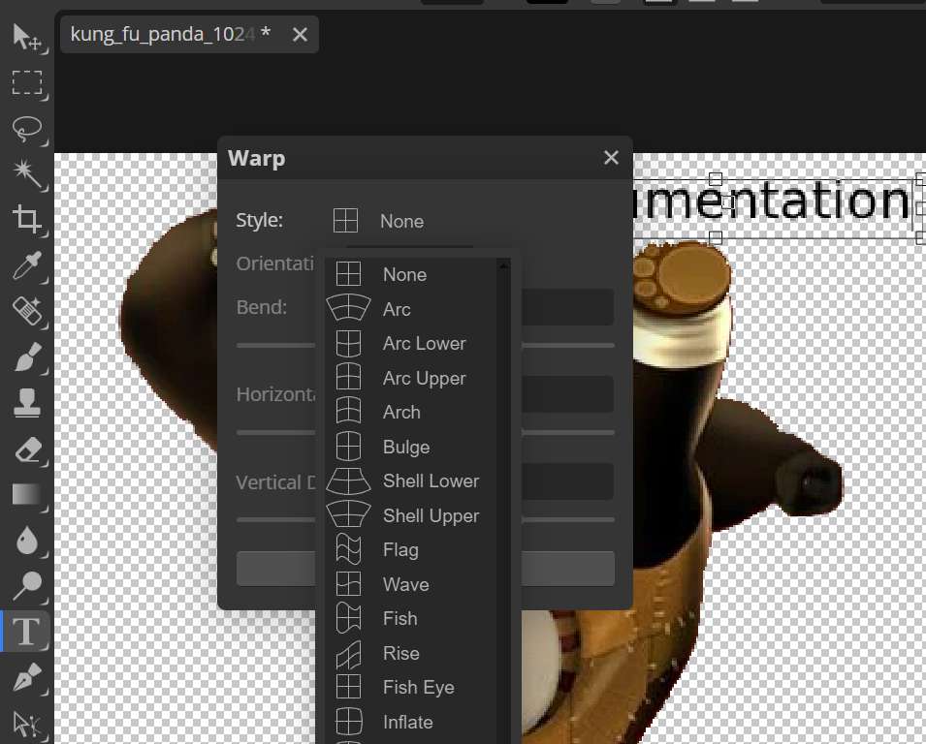
Task: Choose the Fish warp style
Action: [410, 618]
